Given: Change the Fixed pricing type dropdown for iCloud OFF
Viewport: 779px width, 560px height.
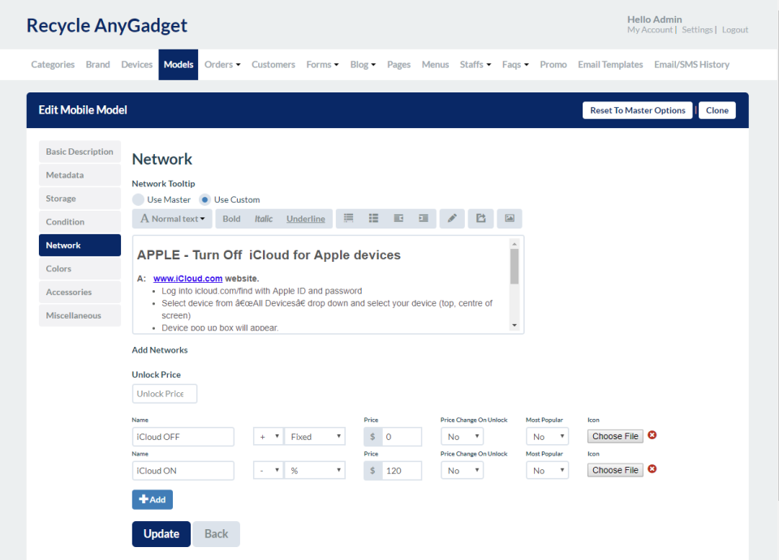Looking at the screenshot, I should point(315,436).
